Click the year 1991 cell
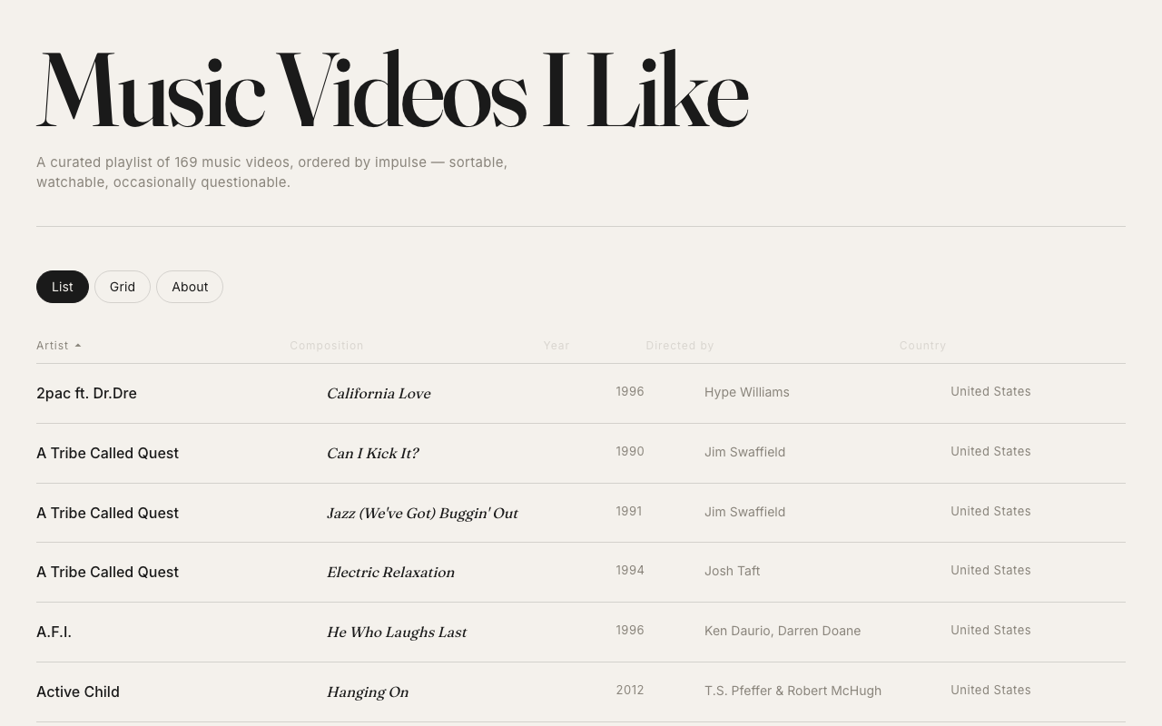This screenshot has width=1162, height=726. [629, 511]
